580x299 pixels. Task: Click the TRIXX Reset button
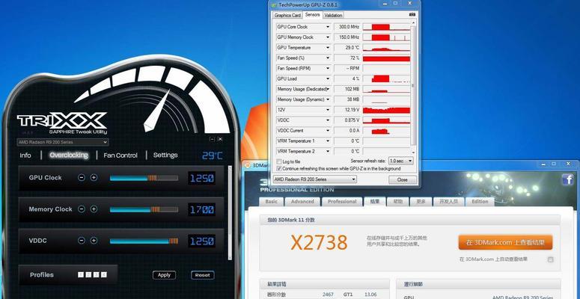point(202,275)
